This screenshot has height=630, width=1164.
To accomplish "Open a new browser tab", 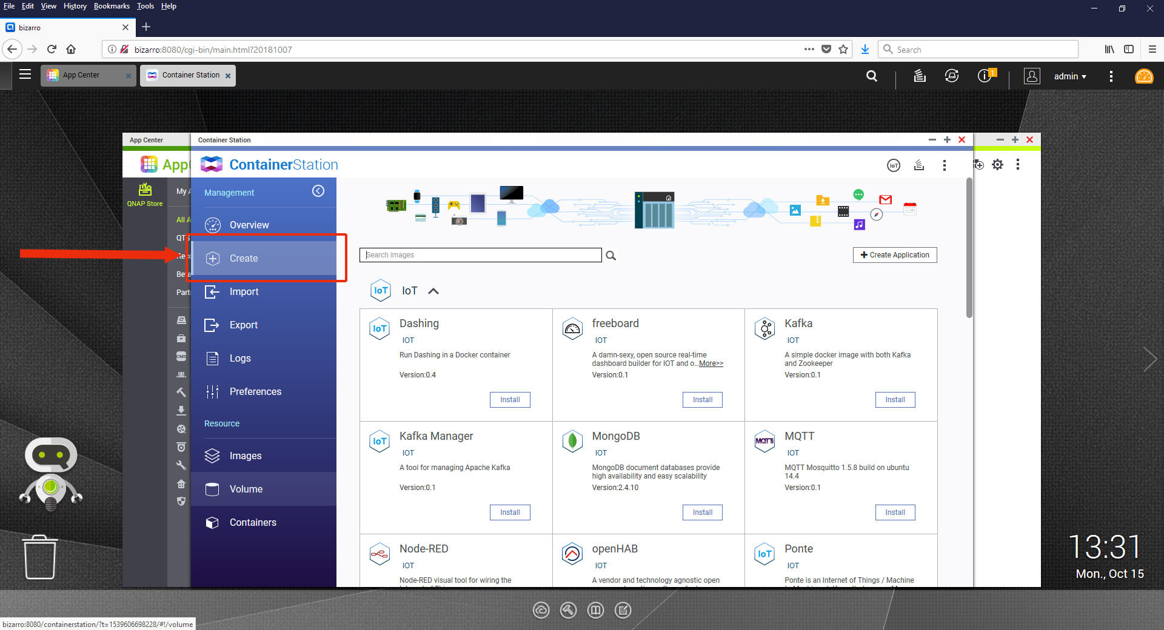I will pos(146,27).
